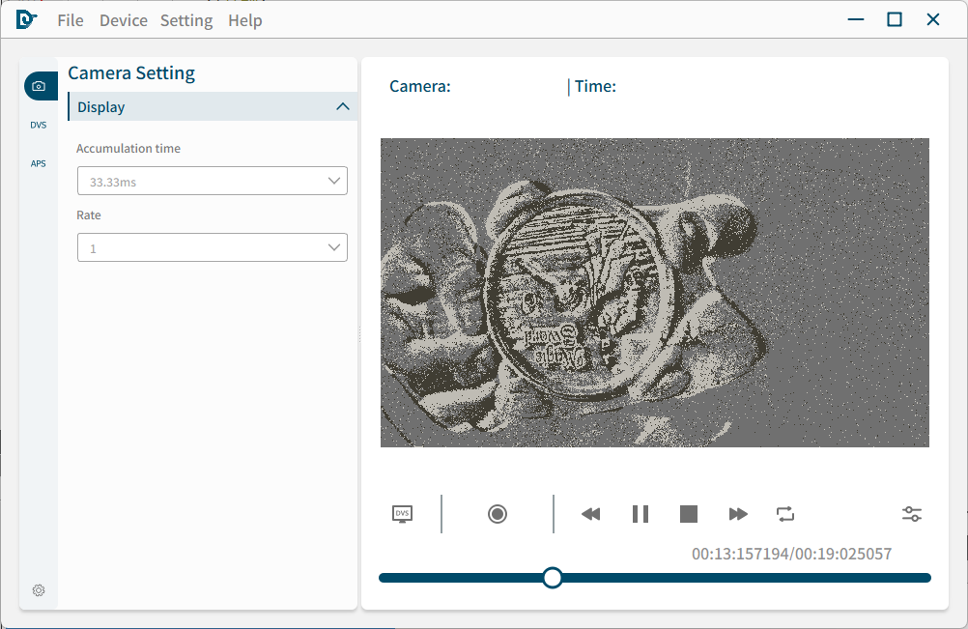Viewport: 968px width, 629px height.
Task: Open the Rate dropdown
Action: (212, 248)
